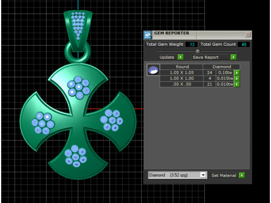271x203 pixels.
Task: Click the Gem Reporter title bar icon
Action: [148, 35]
